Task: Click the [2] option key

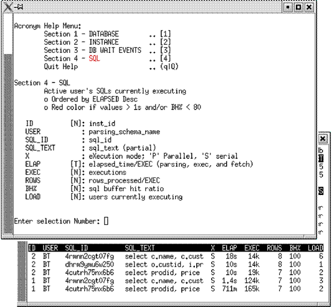Action: 165,42
